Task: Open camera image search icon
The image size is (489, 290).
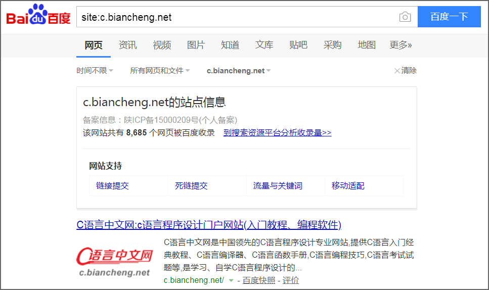Action: pos(405,17)
